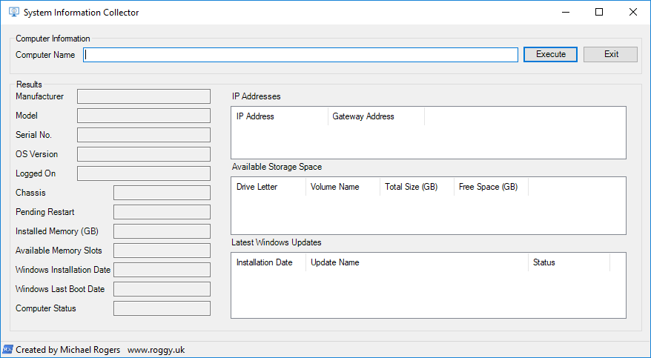Screen dimensions: 651x358
Task: Click the app icon in title bar
Action: click(13, 13)
